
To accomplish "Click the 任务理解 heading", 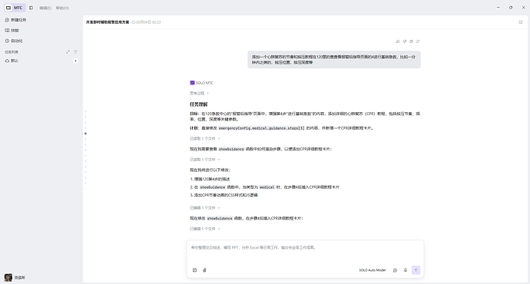I will coord(198,104).
